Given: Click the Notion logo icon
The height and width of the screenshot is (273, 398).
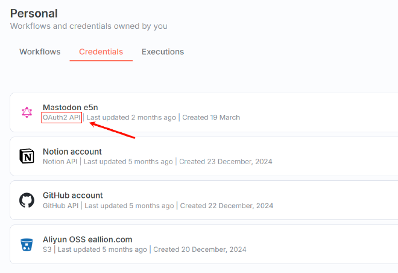Looking at the screenshot, I should point(27,156).
